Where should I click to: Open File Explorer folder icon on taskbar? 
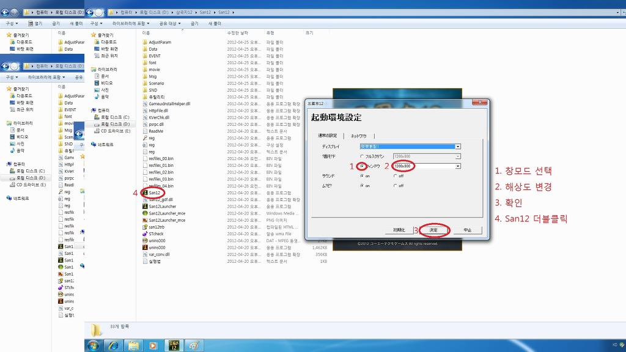[133, 346]
